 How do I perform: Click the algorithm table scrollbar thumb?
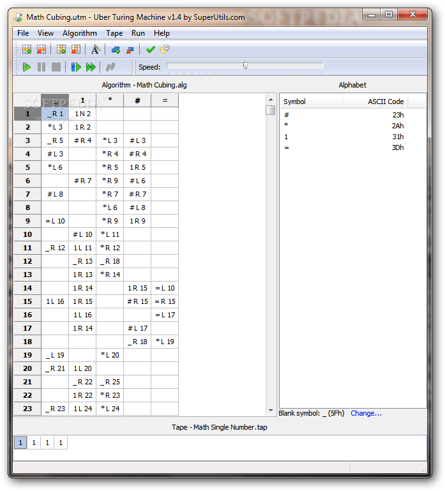pyautogui.click(x=271, y=110)
